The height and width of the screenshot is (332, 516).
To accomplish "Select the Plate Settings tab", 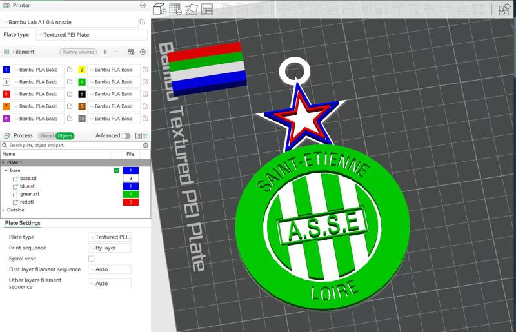I will click(x=23, y=223).
